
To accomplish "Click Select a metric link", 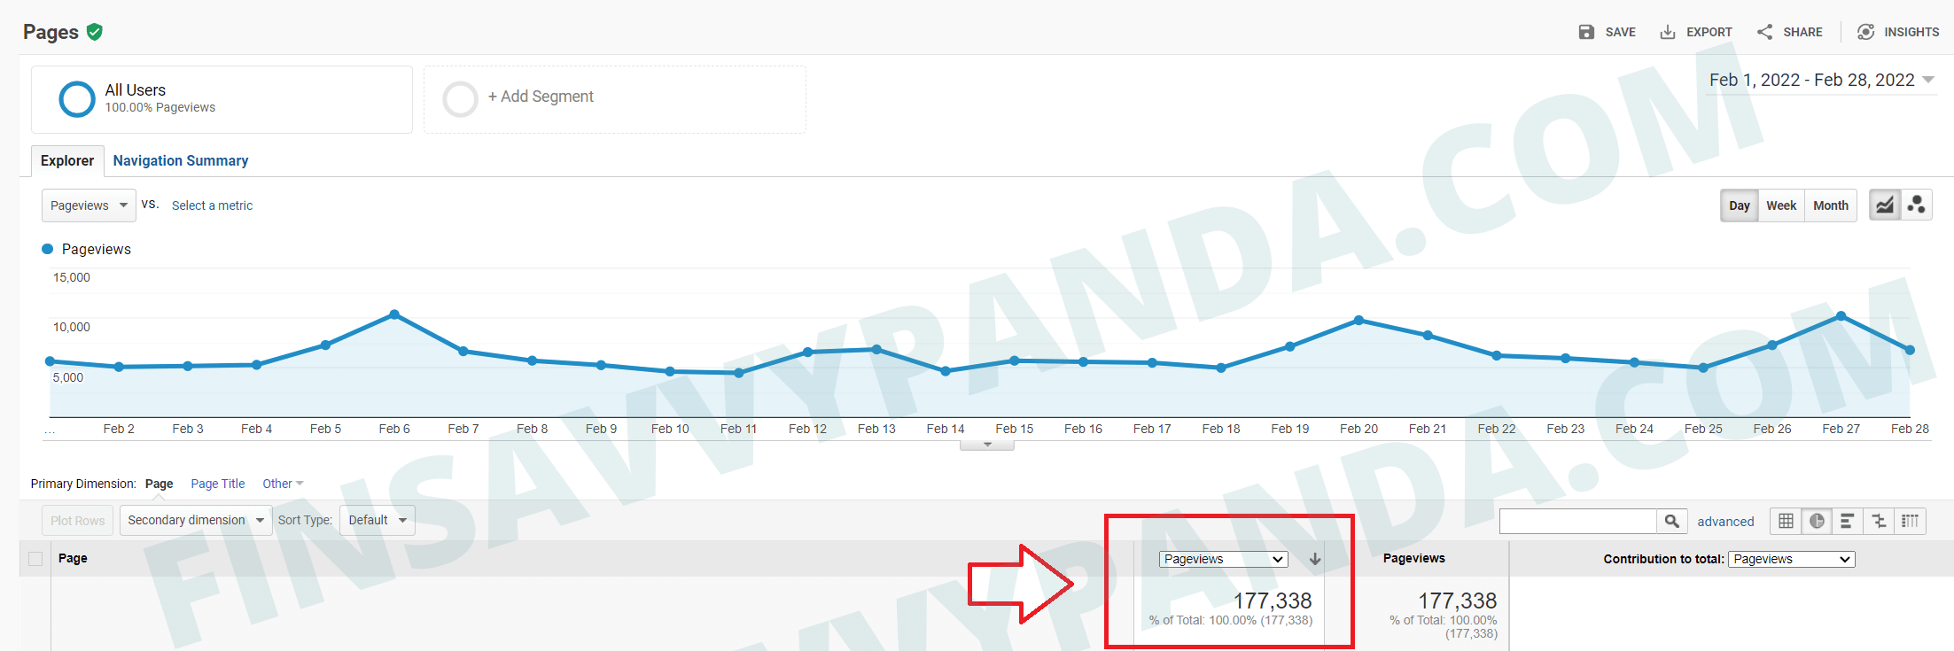I will click(x=212, y=205).
